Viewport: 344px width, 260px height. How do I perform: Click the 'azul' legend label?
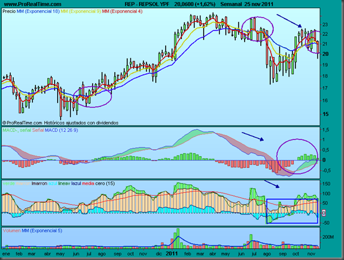coord(53,183)
